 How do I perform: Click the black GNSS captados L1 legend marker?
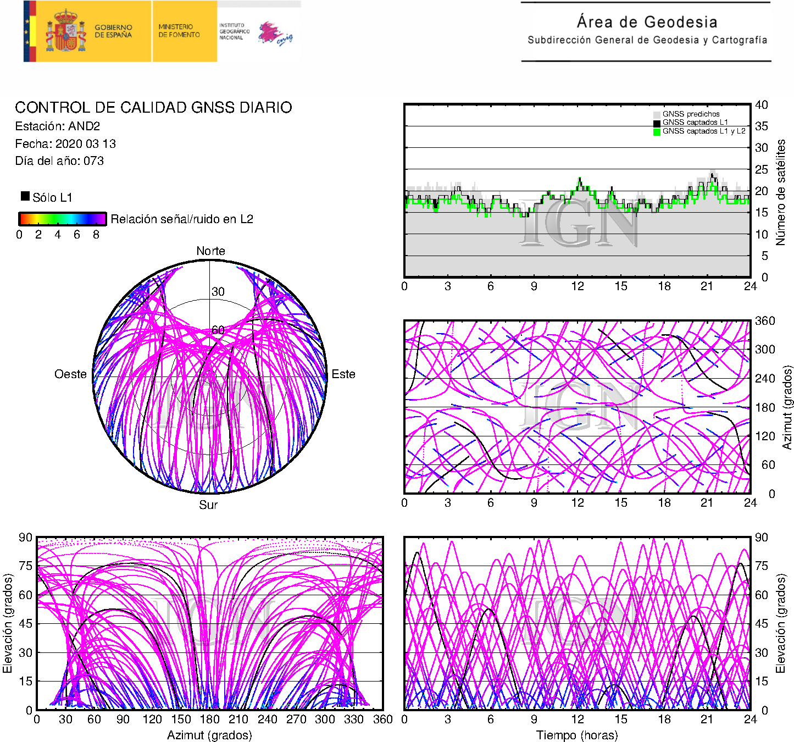(x=657, y=123)
